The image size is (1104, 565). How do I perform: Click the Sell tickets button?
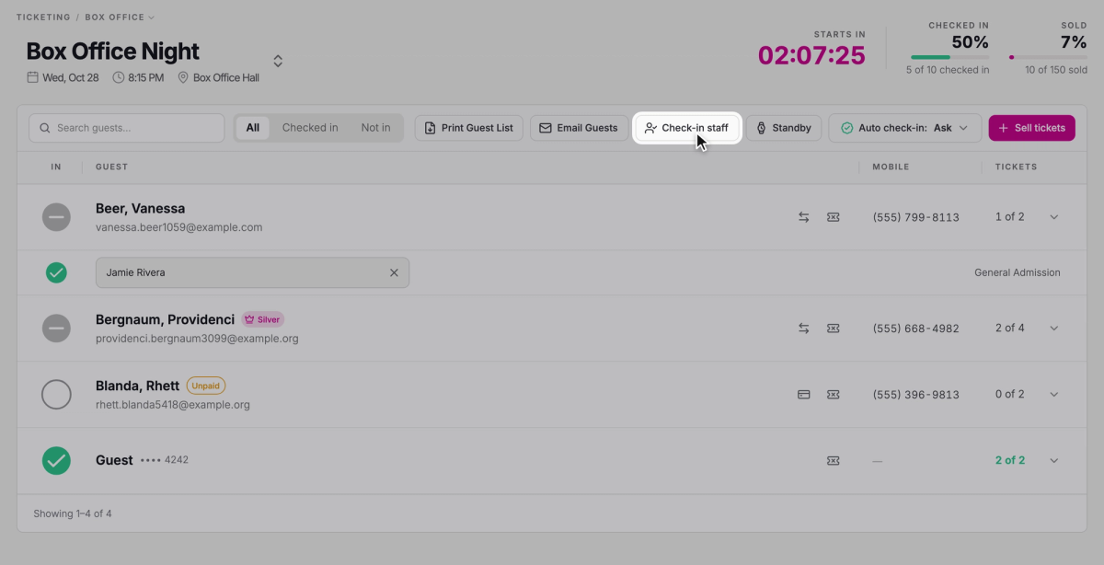[1031, 128]
